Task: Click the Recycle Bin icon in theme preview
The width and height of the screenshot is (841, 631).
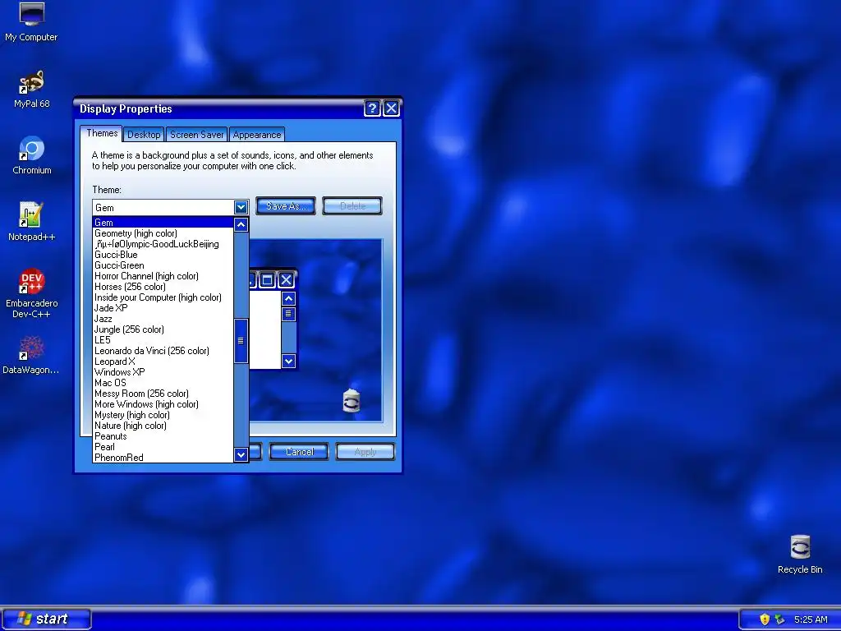Action: point(352,401)
